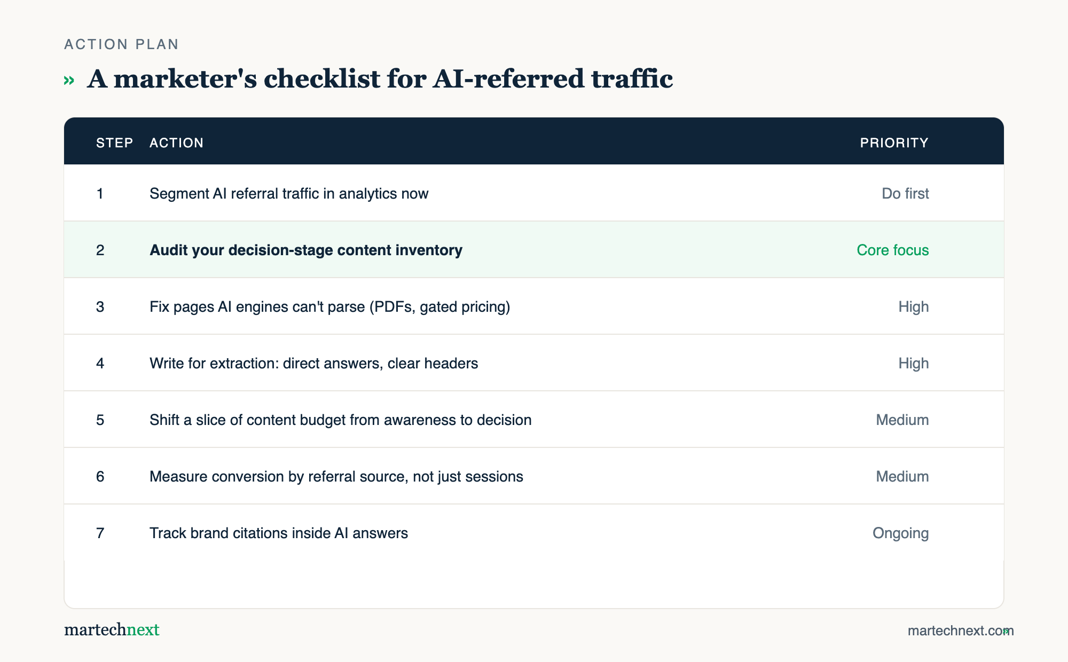The height and width of the screenshot is (662, 1068).
Task: Click the 'Ongoing' priority label
Action: (x=900, y=533)
